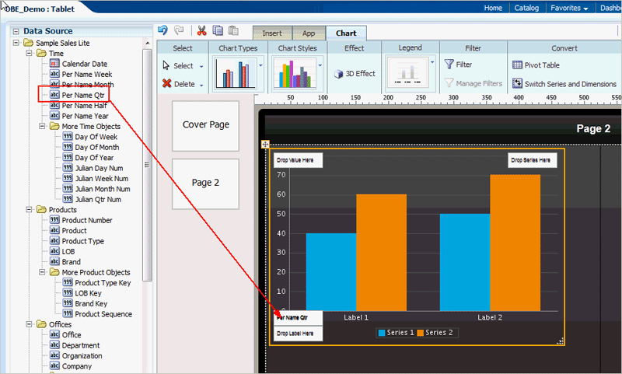The image size is (622, 374).
Task: Click the Series 2 orange legend swatch
Action: click(x=420, y=333)
